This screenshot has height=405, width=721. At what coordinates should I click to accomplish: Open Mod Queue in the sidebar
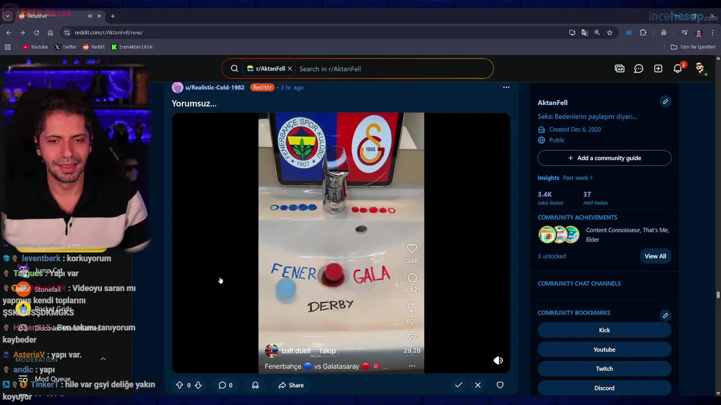52,379
